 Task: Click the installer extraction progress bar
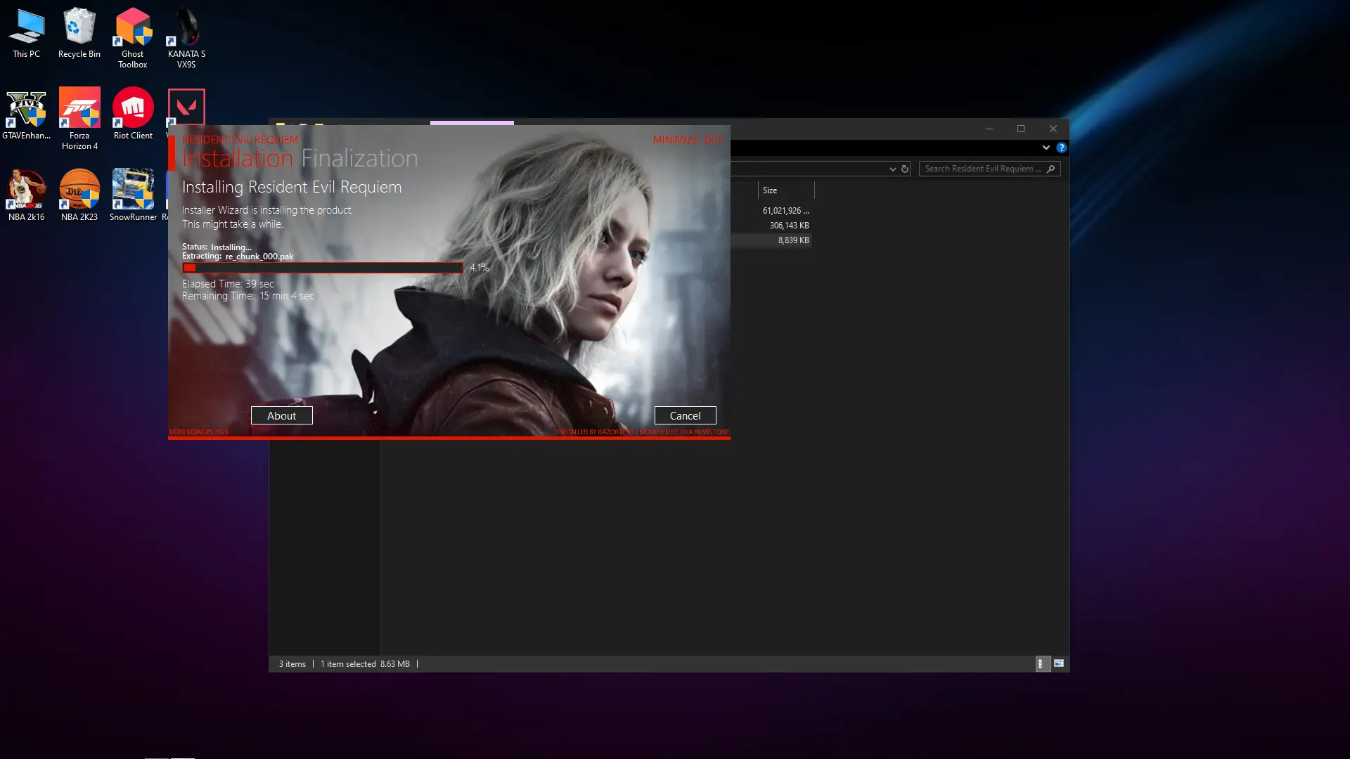[323, 268]
